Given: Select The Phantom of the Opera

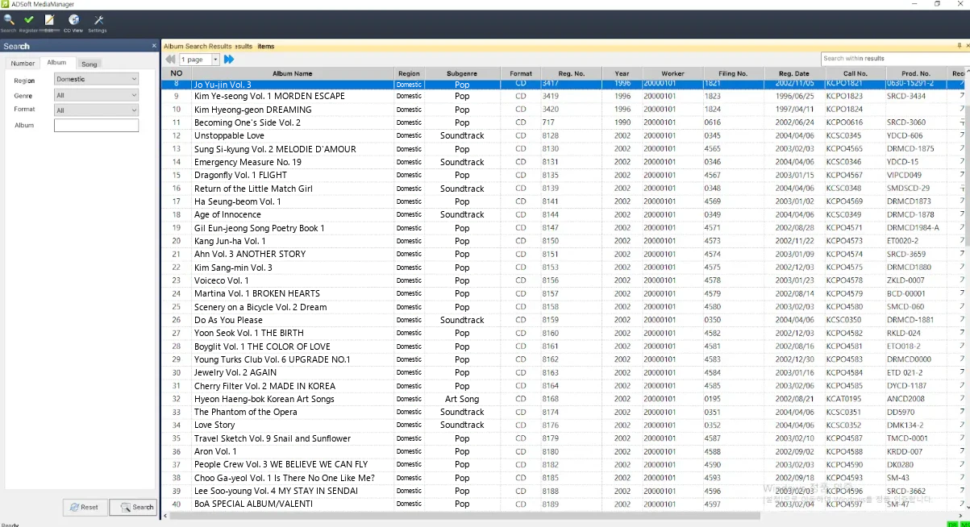Looking at the screenshot, I should 564,412.
